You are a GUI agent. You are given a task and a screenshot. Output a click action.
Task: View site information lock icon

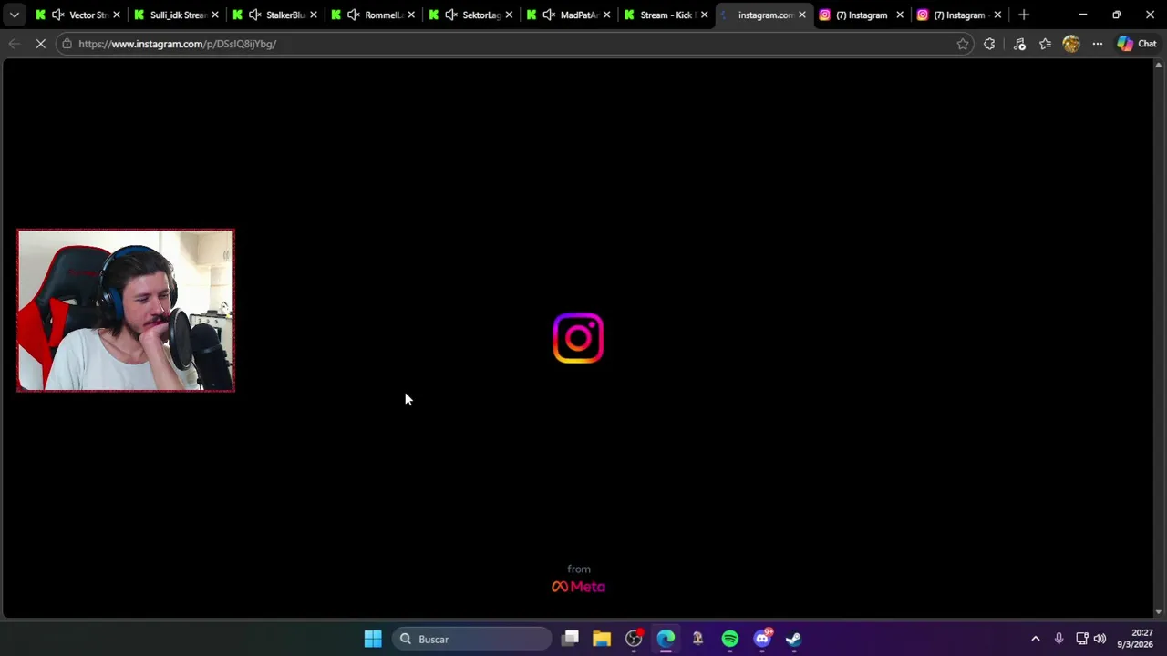(x=67, y=44)
